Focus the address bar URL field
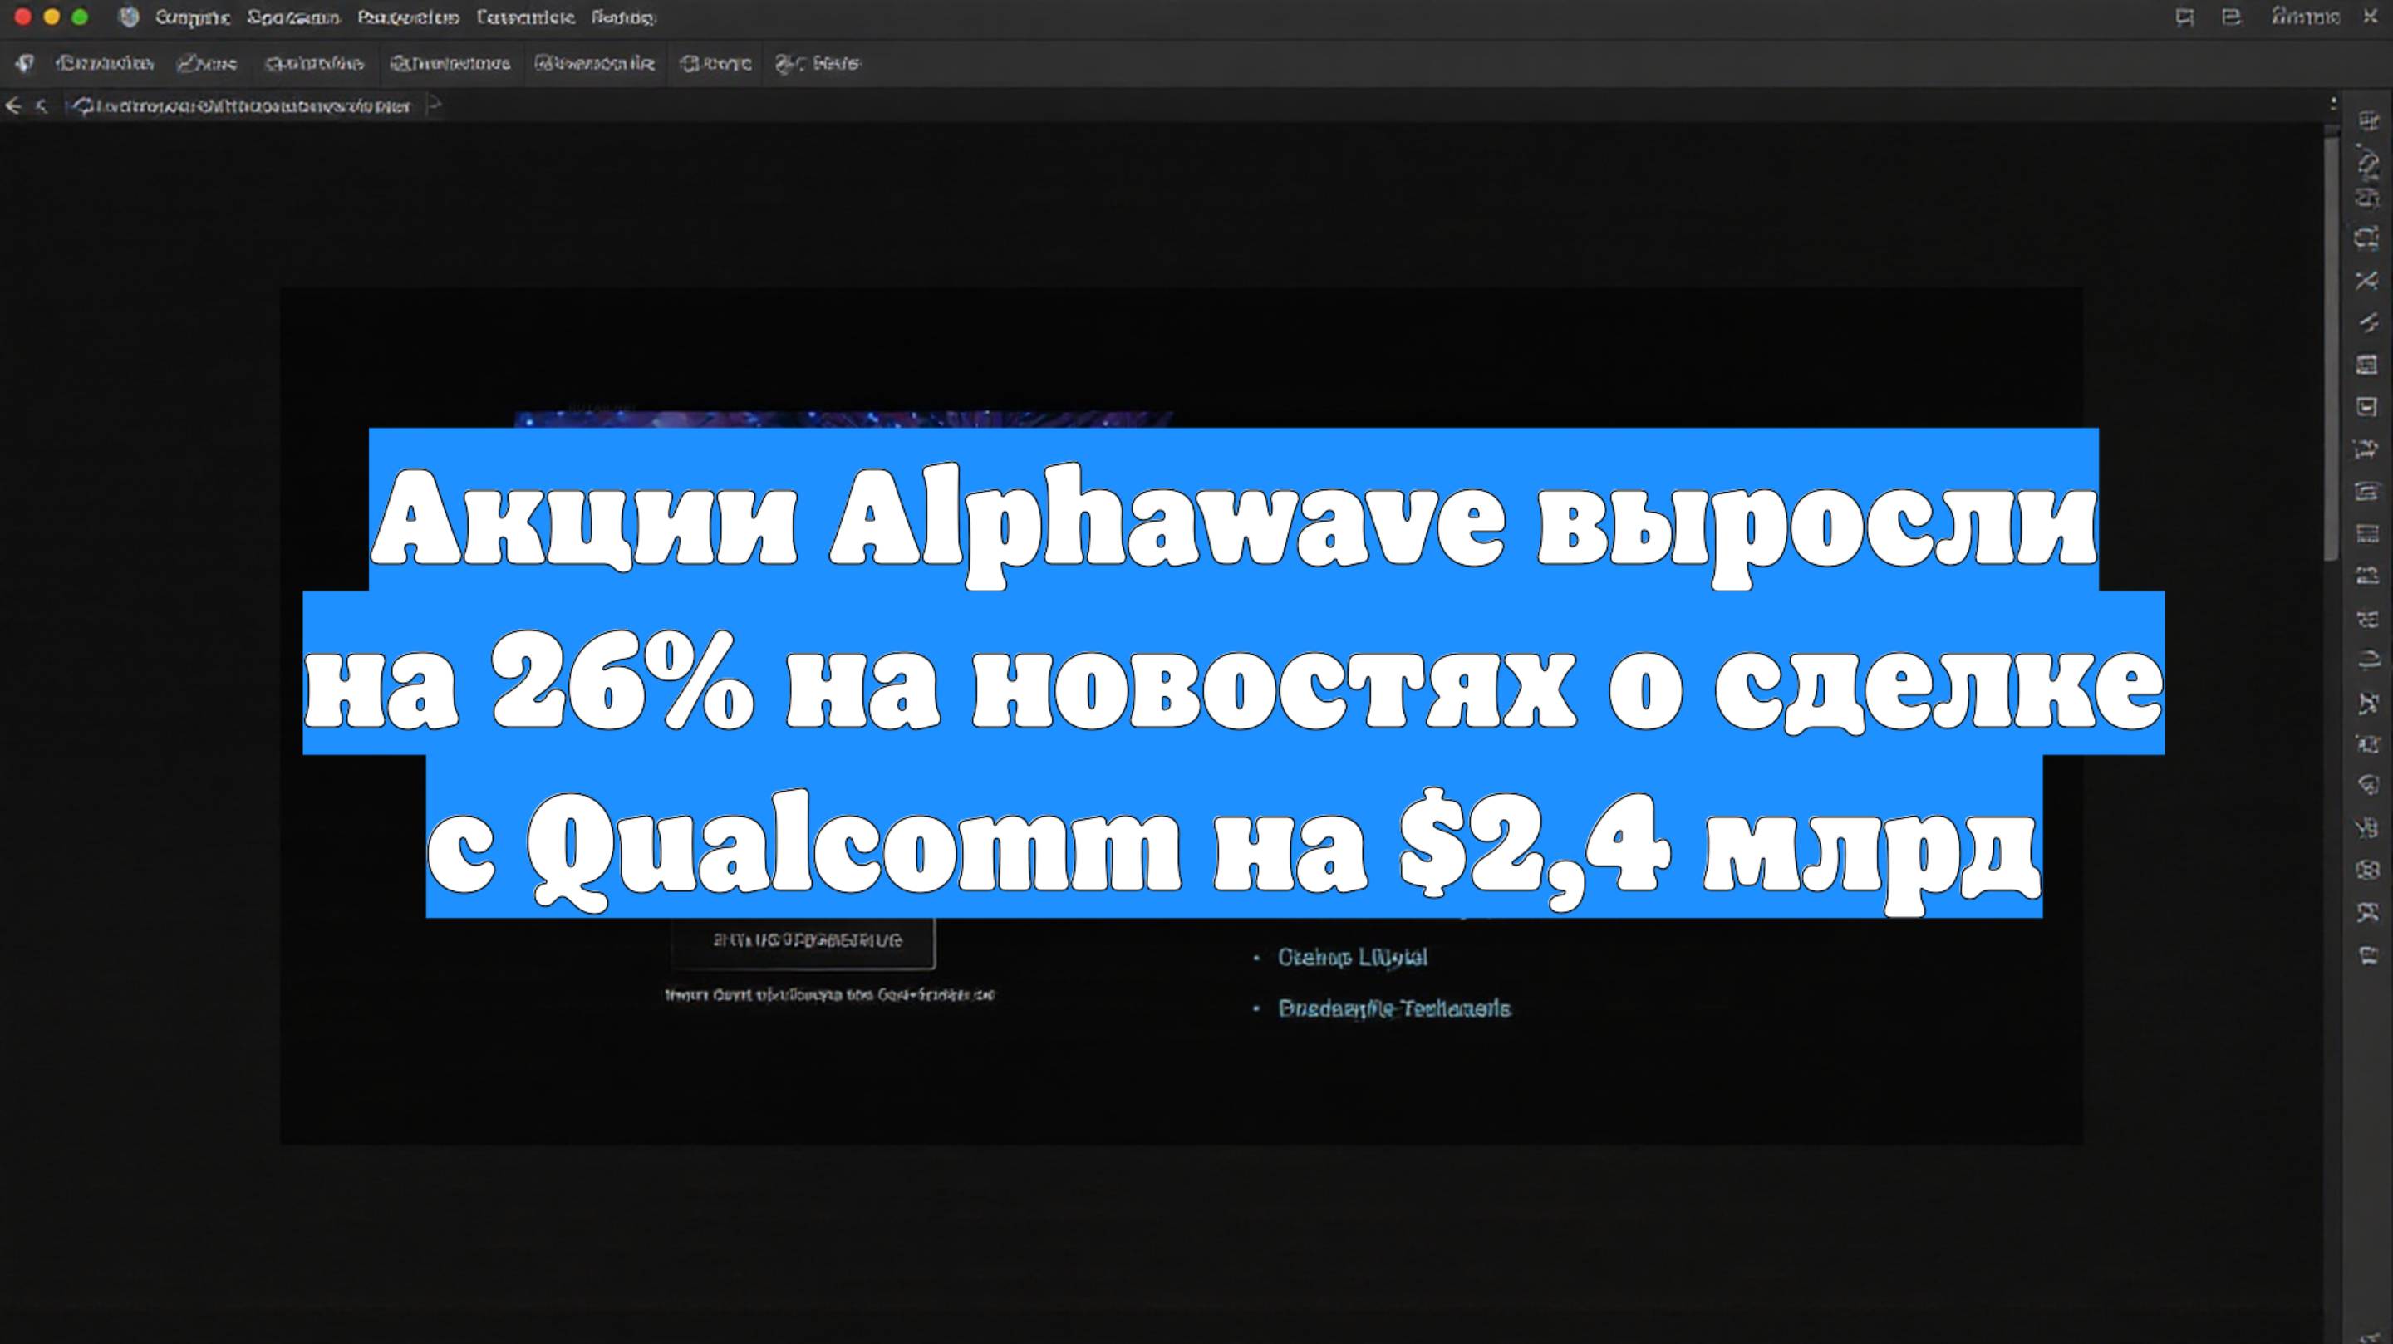2393x1344 pixels. coord(252,107)
